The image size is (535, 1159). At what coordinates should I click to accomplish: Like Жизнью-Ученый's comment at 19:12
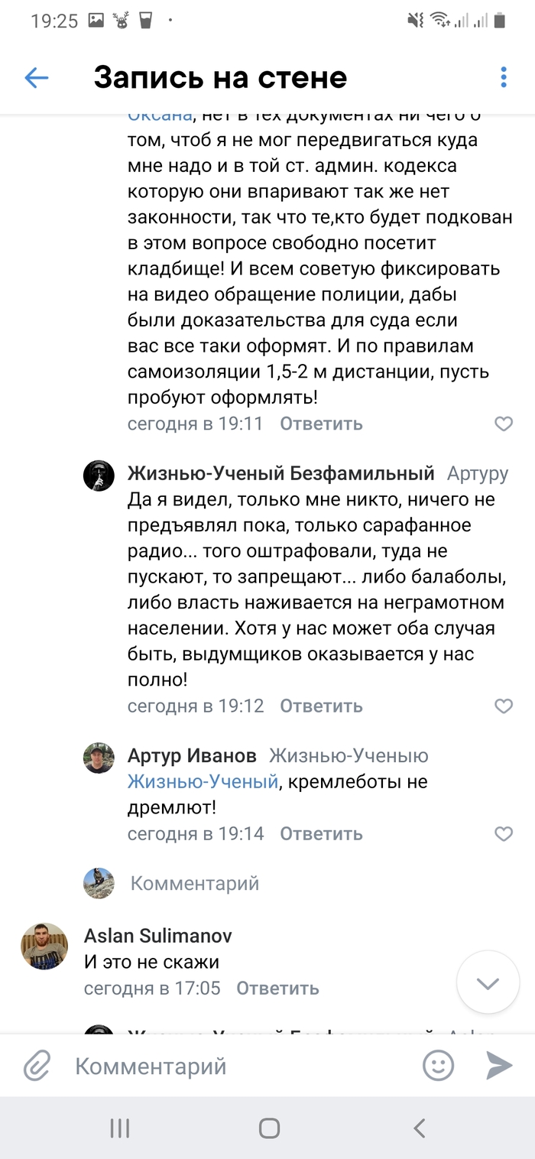[x=504, y=706]
